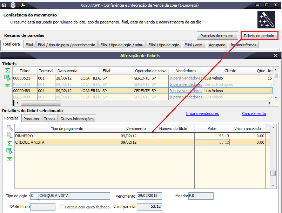Screen dimensions: 282x213
Task: Select the Produtos detail tab
Action: click(31, 119)
